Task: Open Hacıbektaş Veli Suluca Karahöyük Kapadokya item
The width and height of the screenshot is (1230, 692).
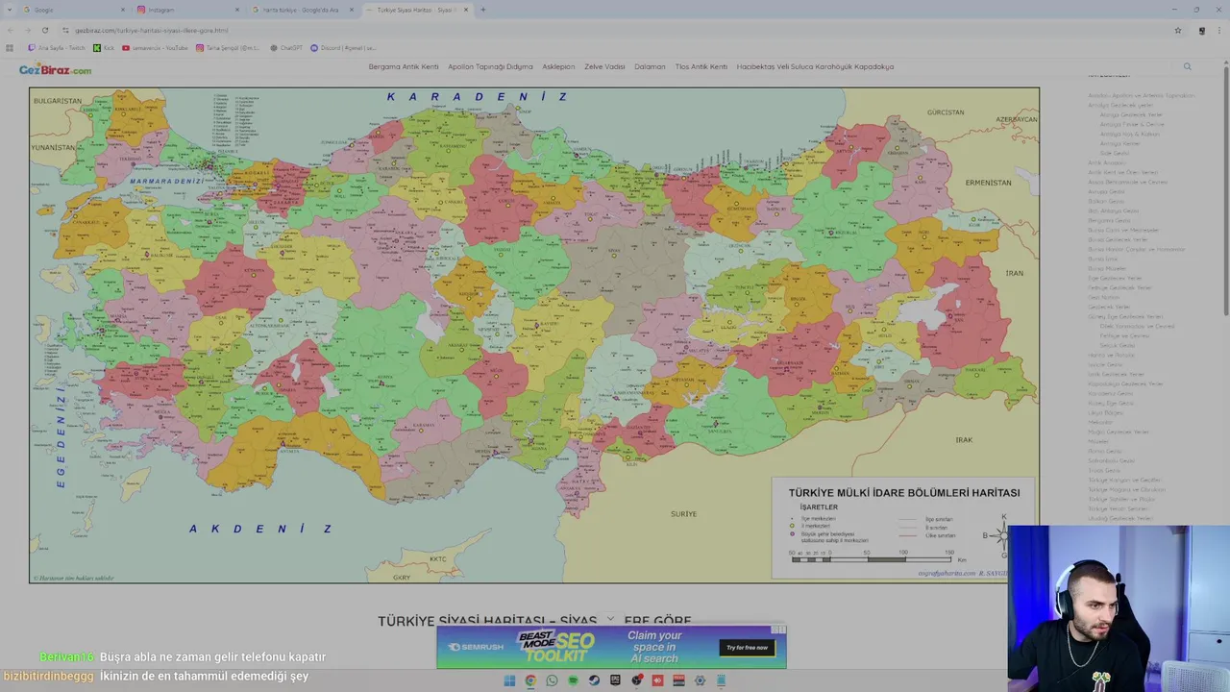Action: pos(815,66)
